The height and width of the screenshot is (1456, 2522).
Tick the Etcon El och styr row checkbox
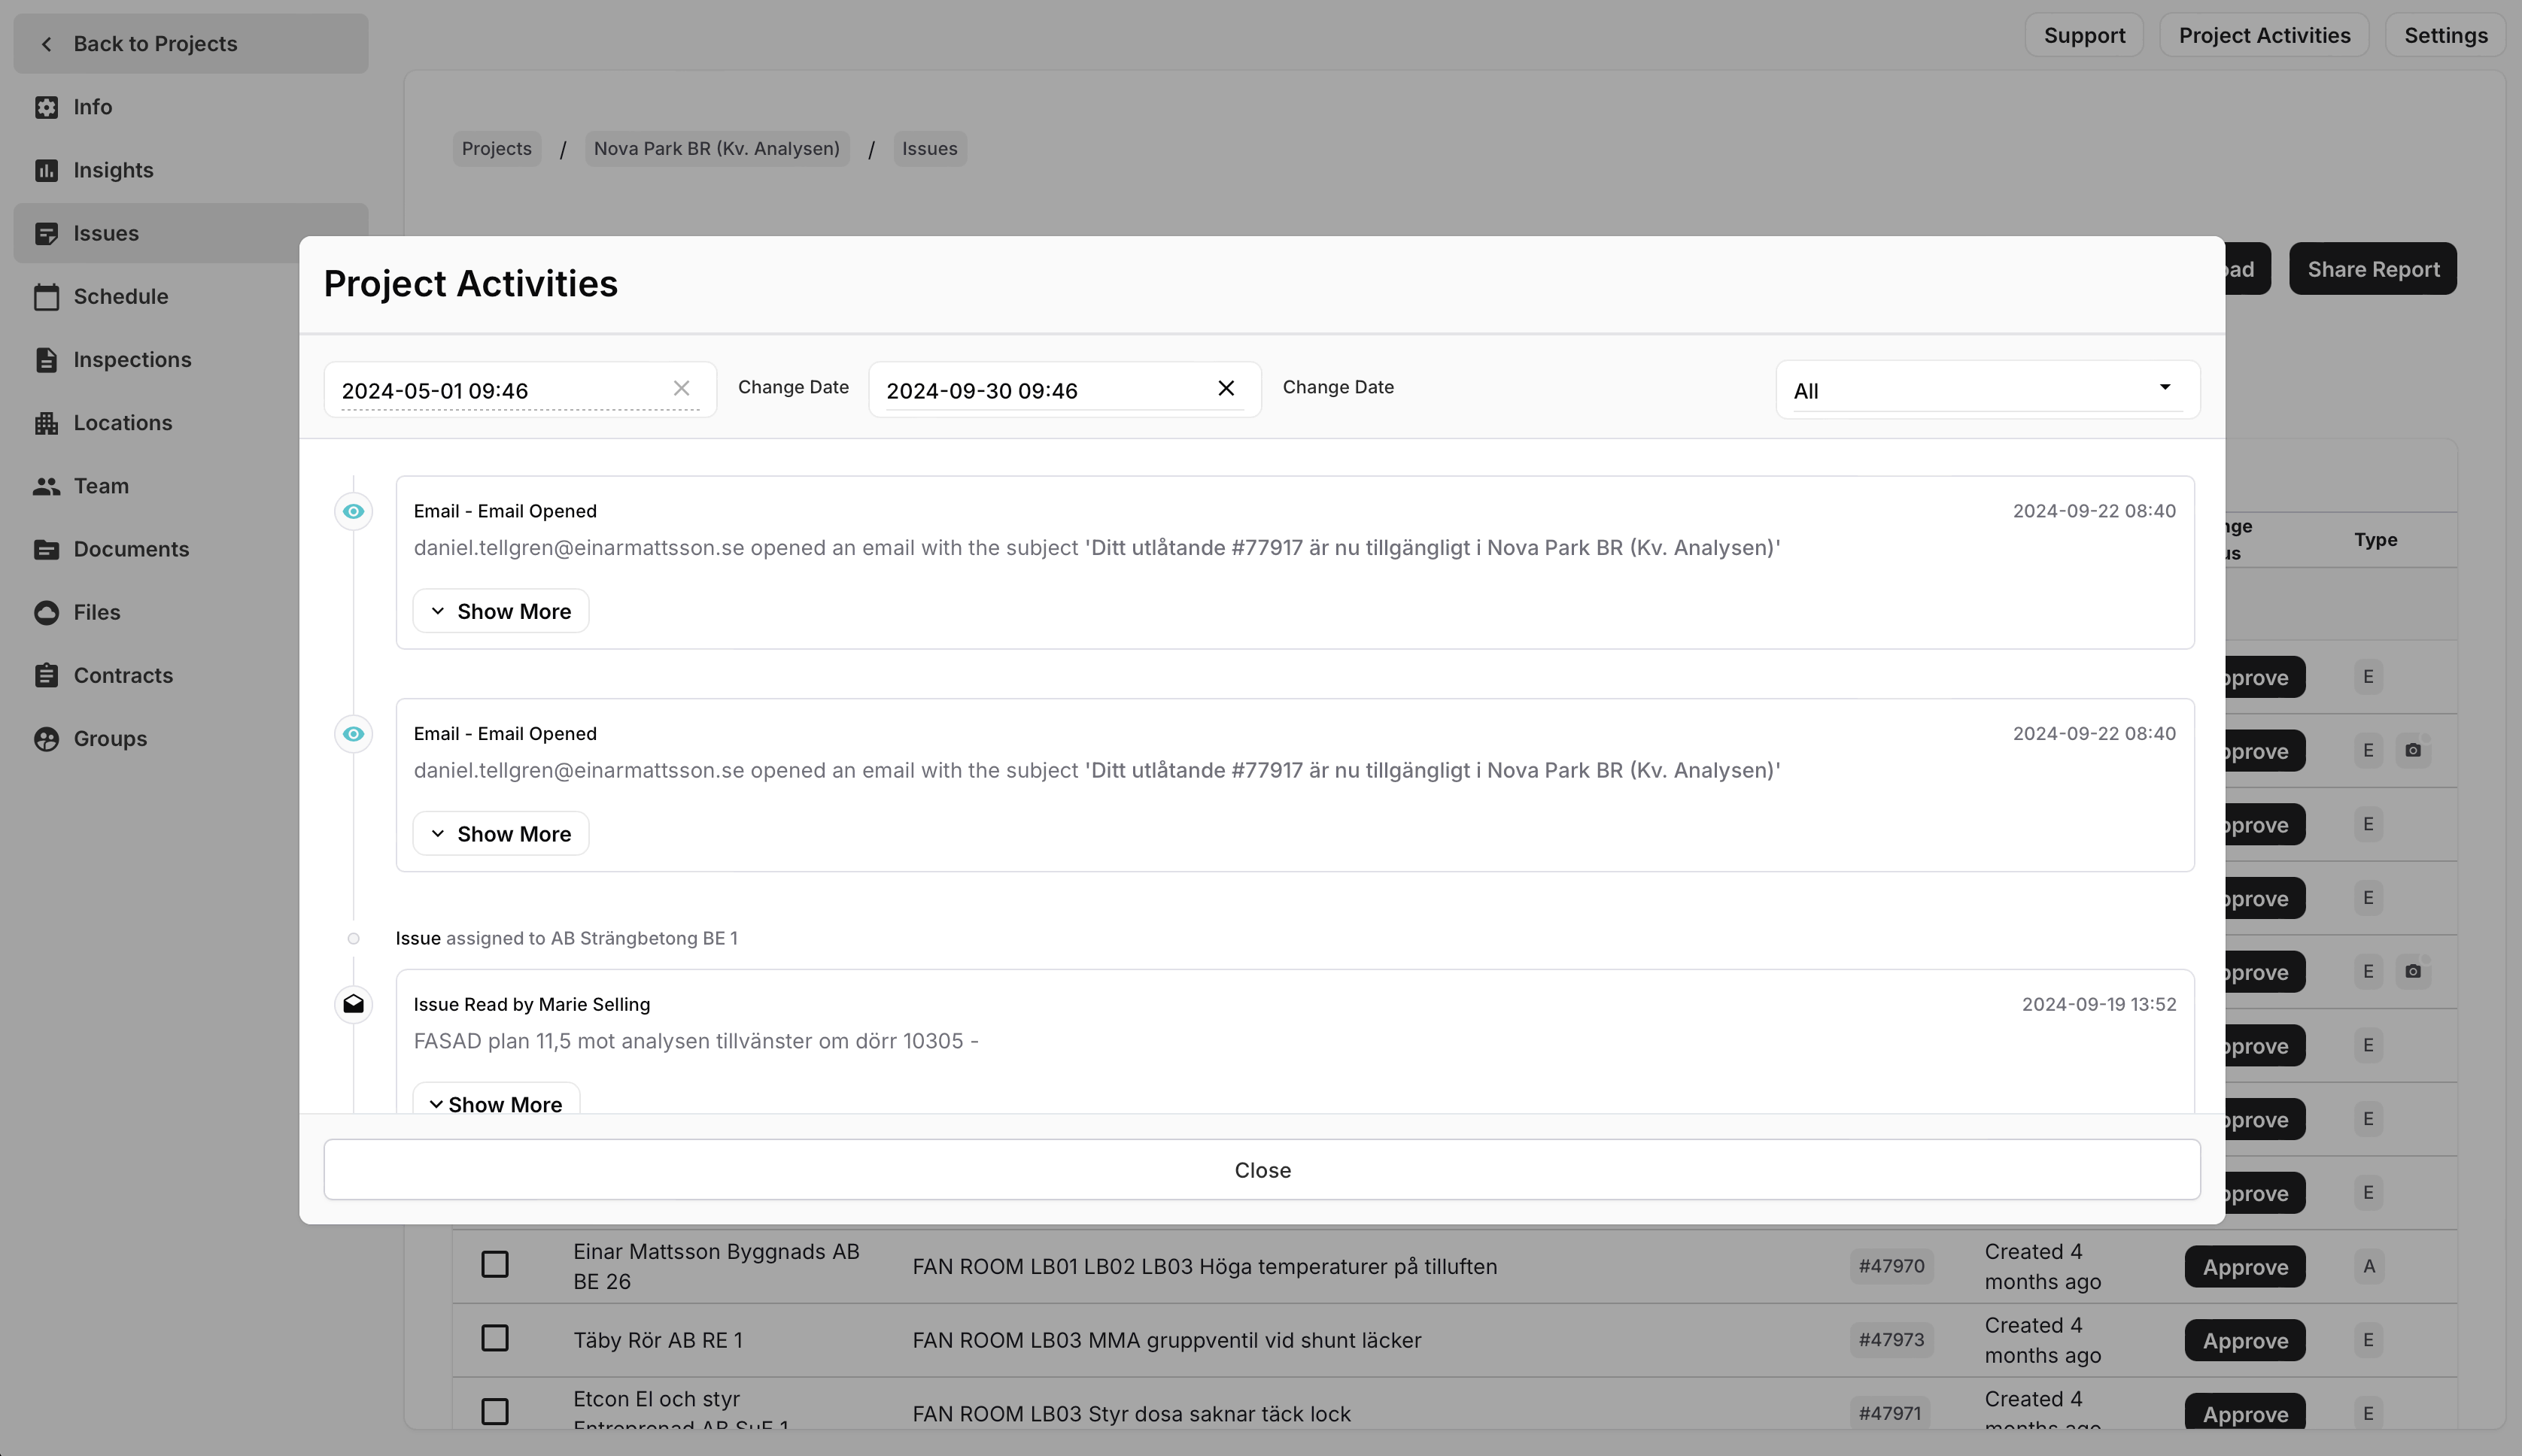tap(495, 1412)
